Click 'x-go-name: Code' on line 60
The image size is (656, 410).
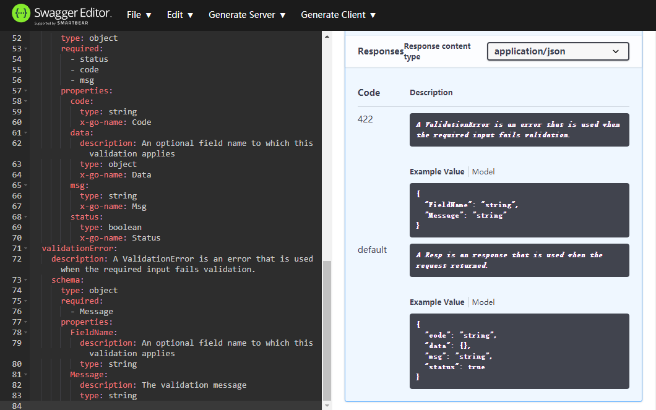pyautogui.click(x=116, y=122)
